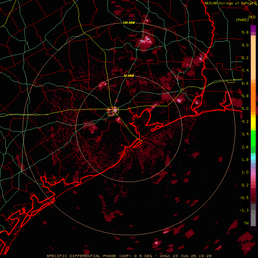Viewport: 258px width, 258px height.
Task: Select the 7.4 value on the color scale
Action: pos(245,71)
